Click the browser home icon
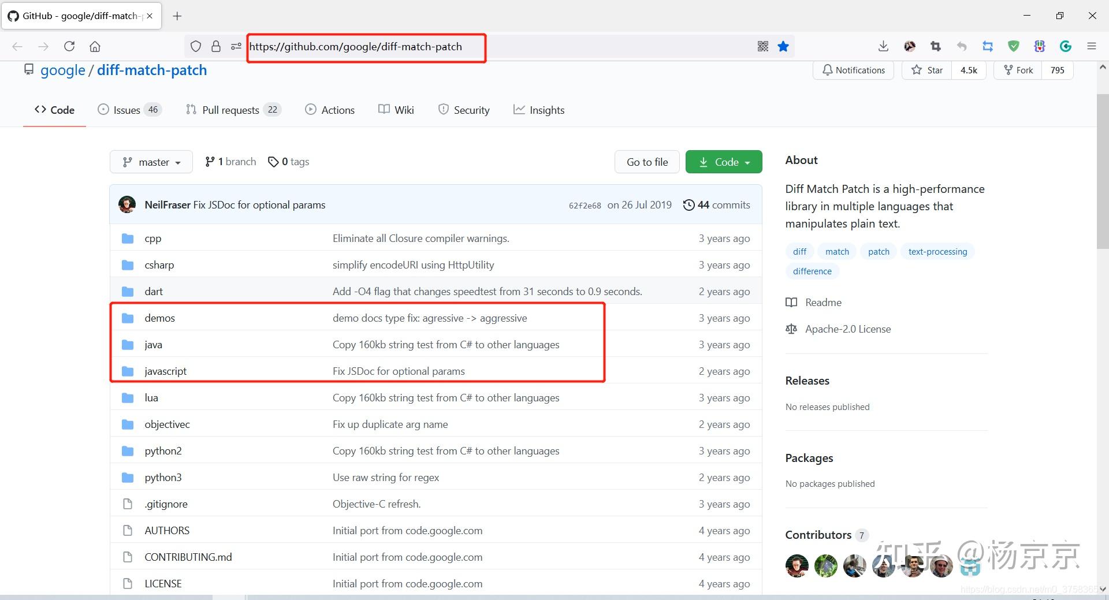 [95, 46]
